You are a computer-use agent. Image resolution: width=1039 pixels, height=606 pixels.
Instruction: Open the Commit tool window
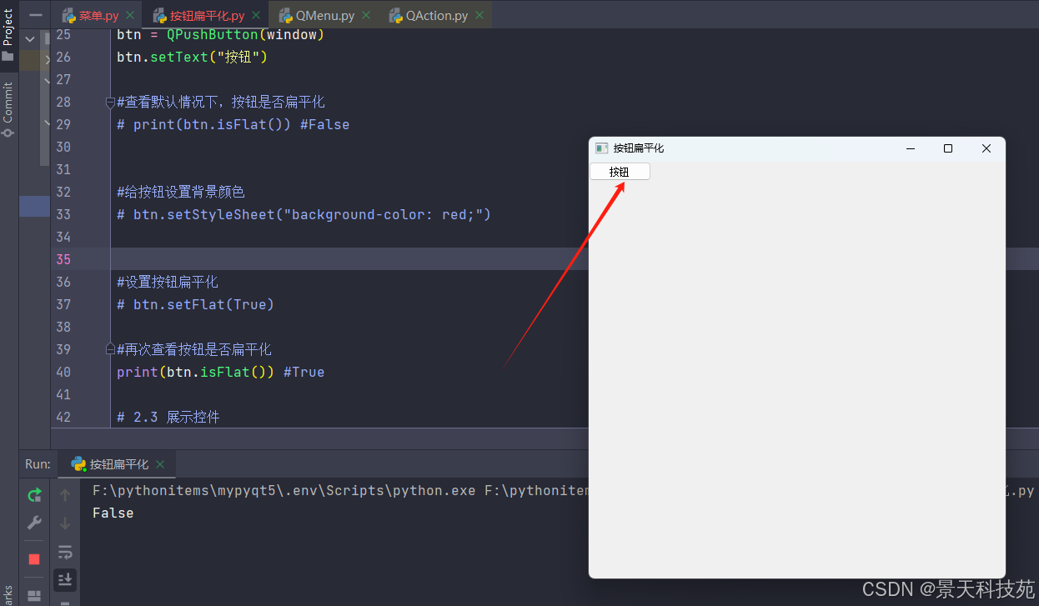(x=8, y=108)
